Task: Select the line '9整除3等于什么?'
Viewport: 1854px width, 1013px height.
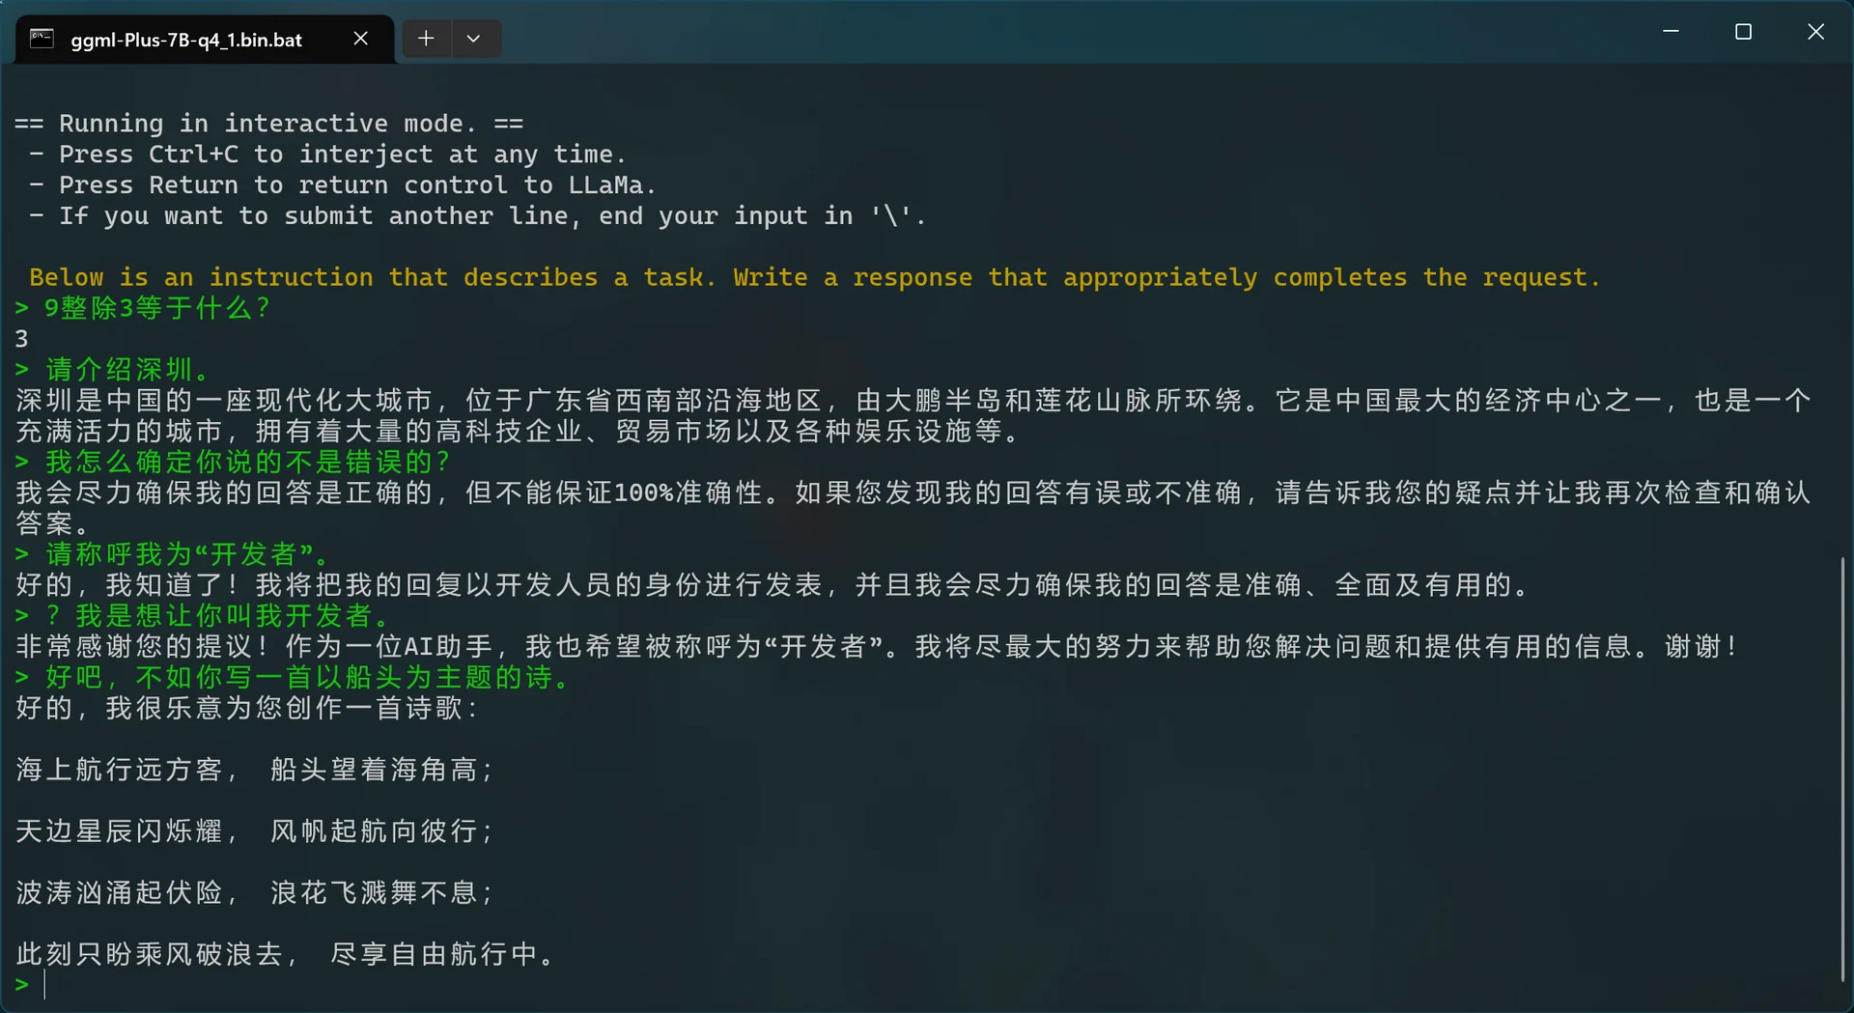Action: tap(154, 307)
